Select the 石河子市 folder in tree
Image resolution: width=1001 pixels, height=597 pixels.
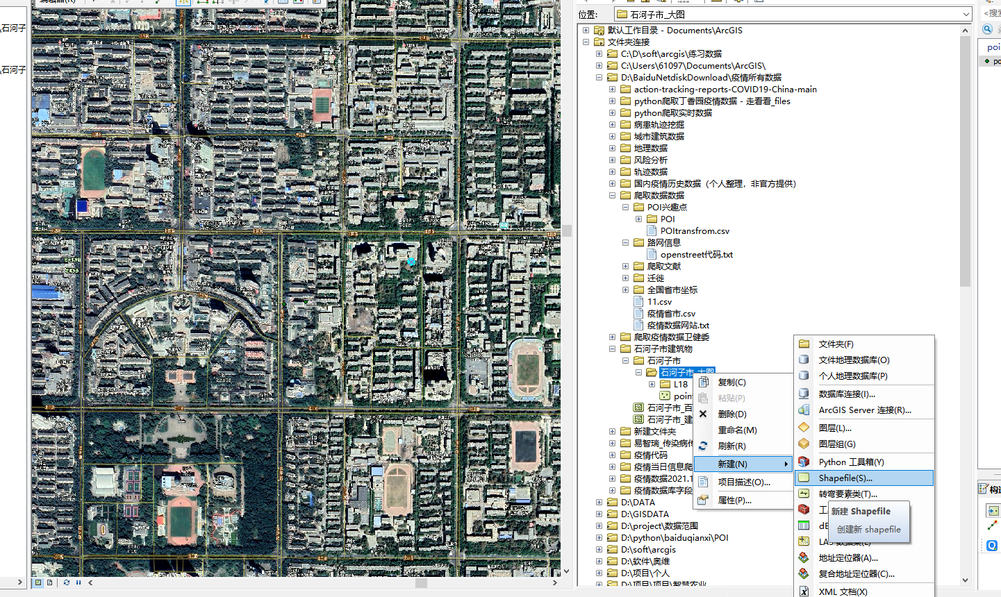pyautogui.click(x=664, y=360)
